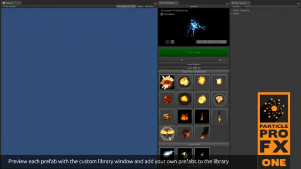Click the slider value field showing 79
This screenshot has width=301, height=169.
(x=222, y=60)
